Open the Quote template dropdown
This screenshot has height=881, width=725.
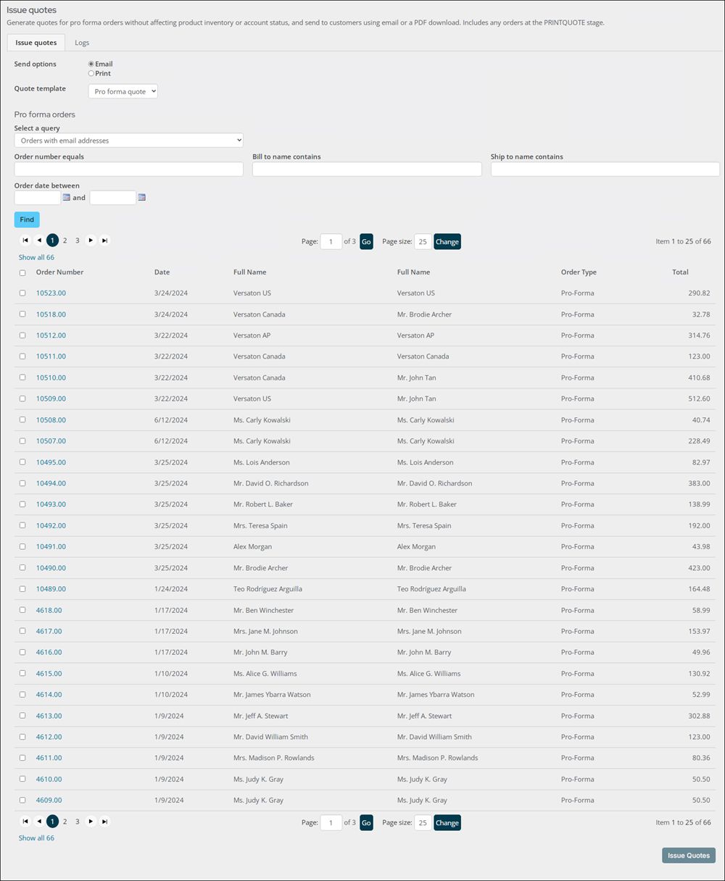click(x=123, y=91)
